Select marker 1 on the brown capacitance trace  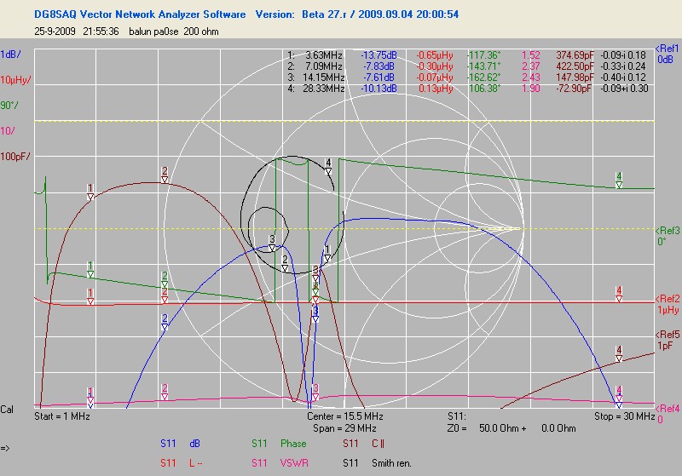[90, 192]
